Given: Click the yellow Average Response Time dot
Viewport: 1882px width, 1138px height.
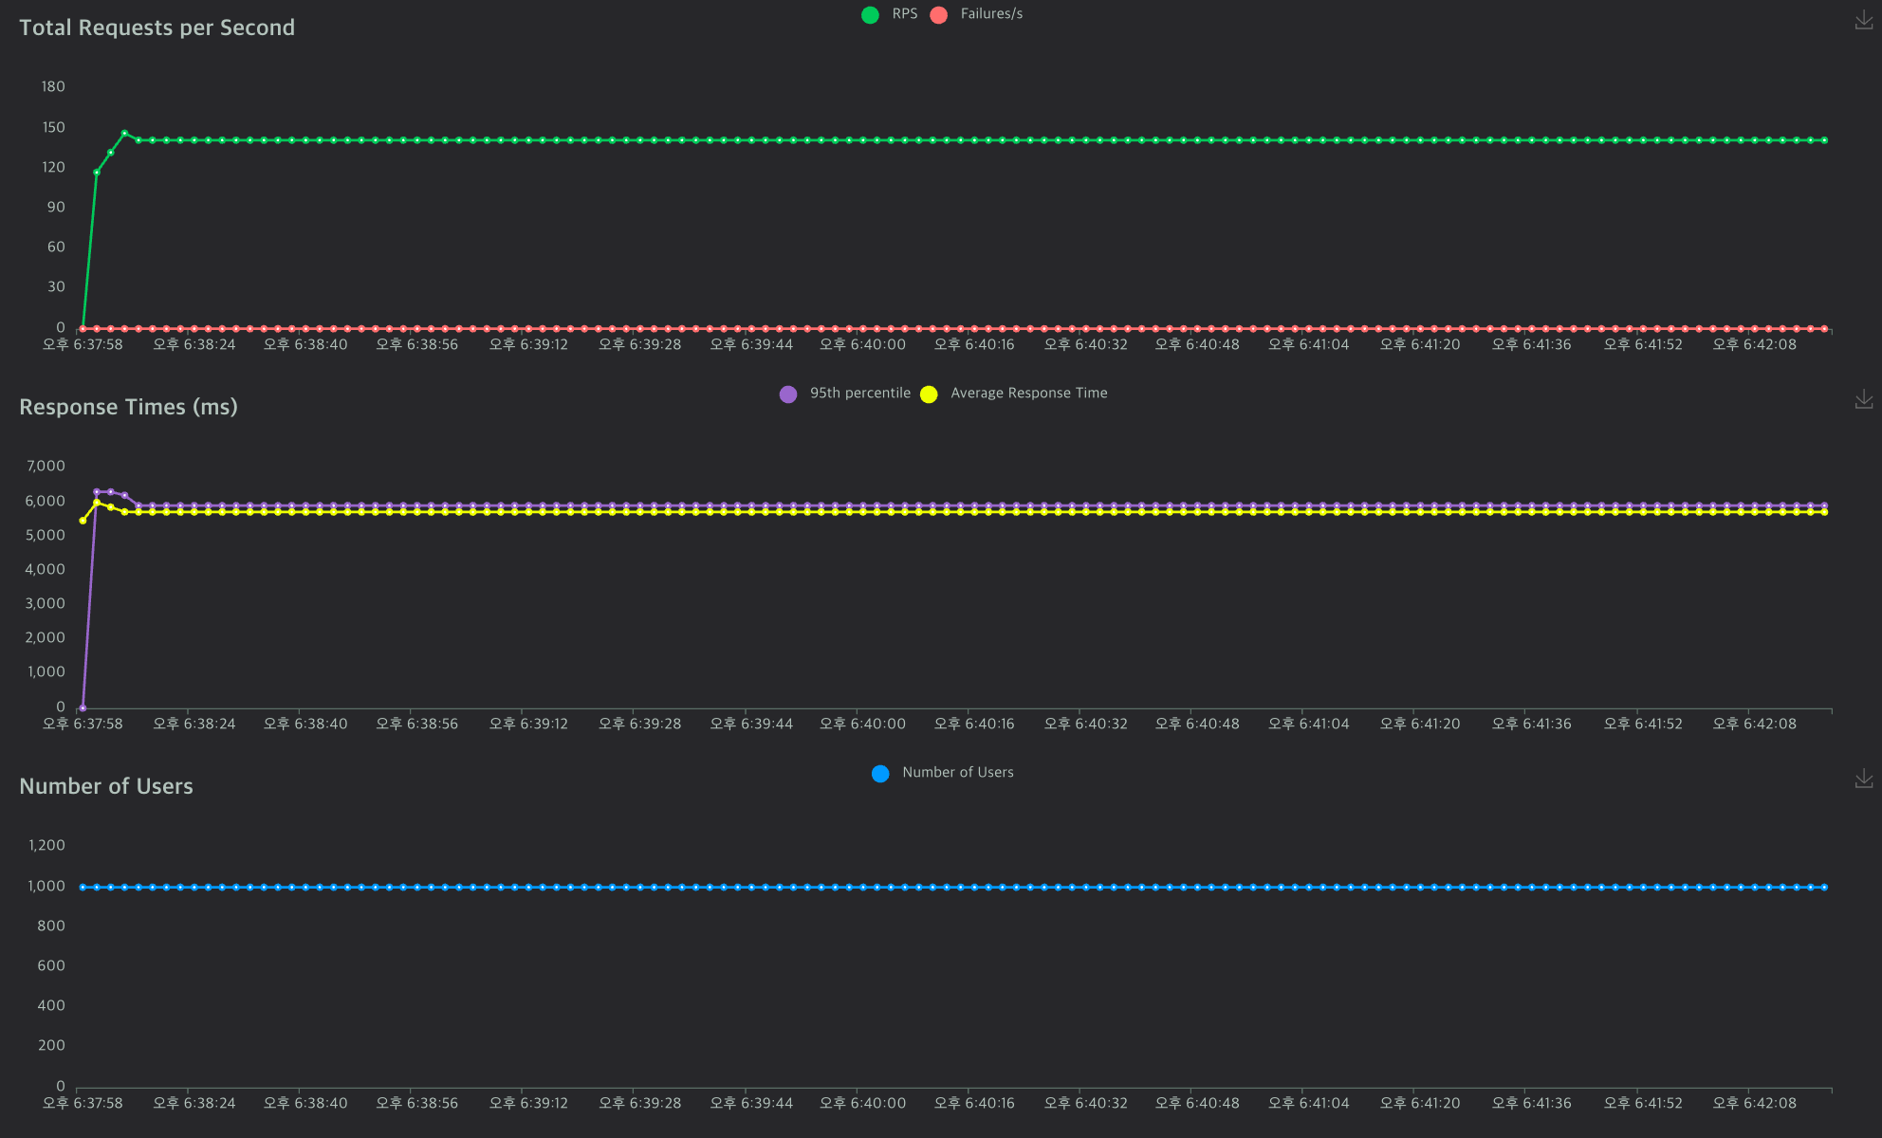Looking at the screenshot, I should [x=929, y=395].
